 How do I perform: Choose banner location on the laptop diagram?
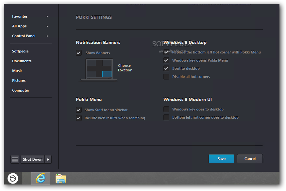coord(99,70)
